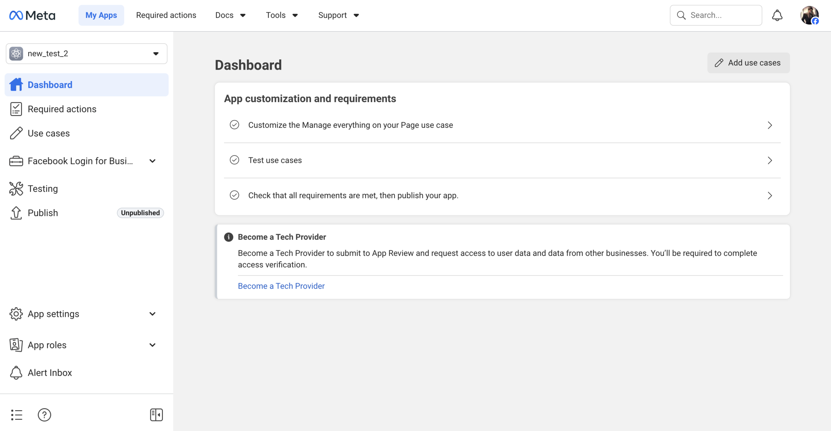Screen dimensions: 831x431
Task: Click the Unpublished status badge
Action: click(140, 213)
